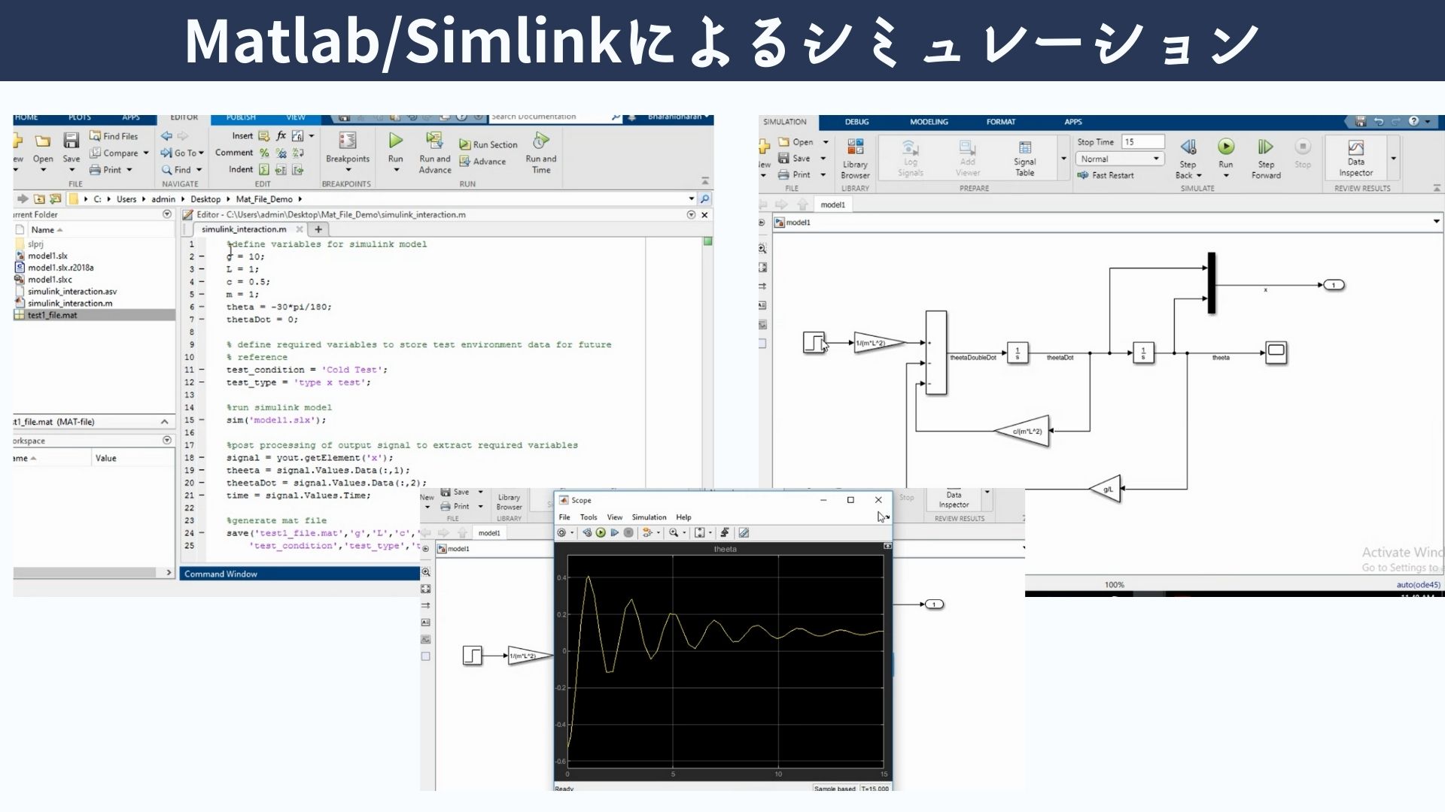Switch to the FORMAT tab

coord(1000,122)
